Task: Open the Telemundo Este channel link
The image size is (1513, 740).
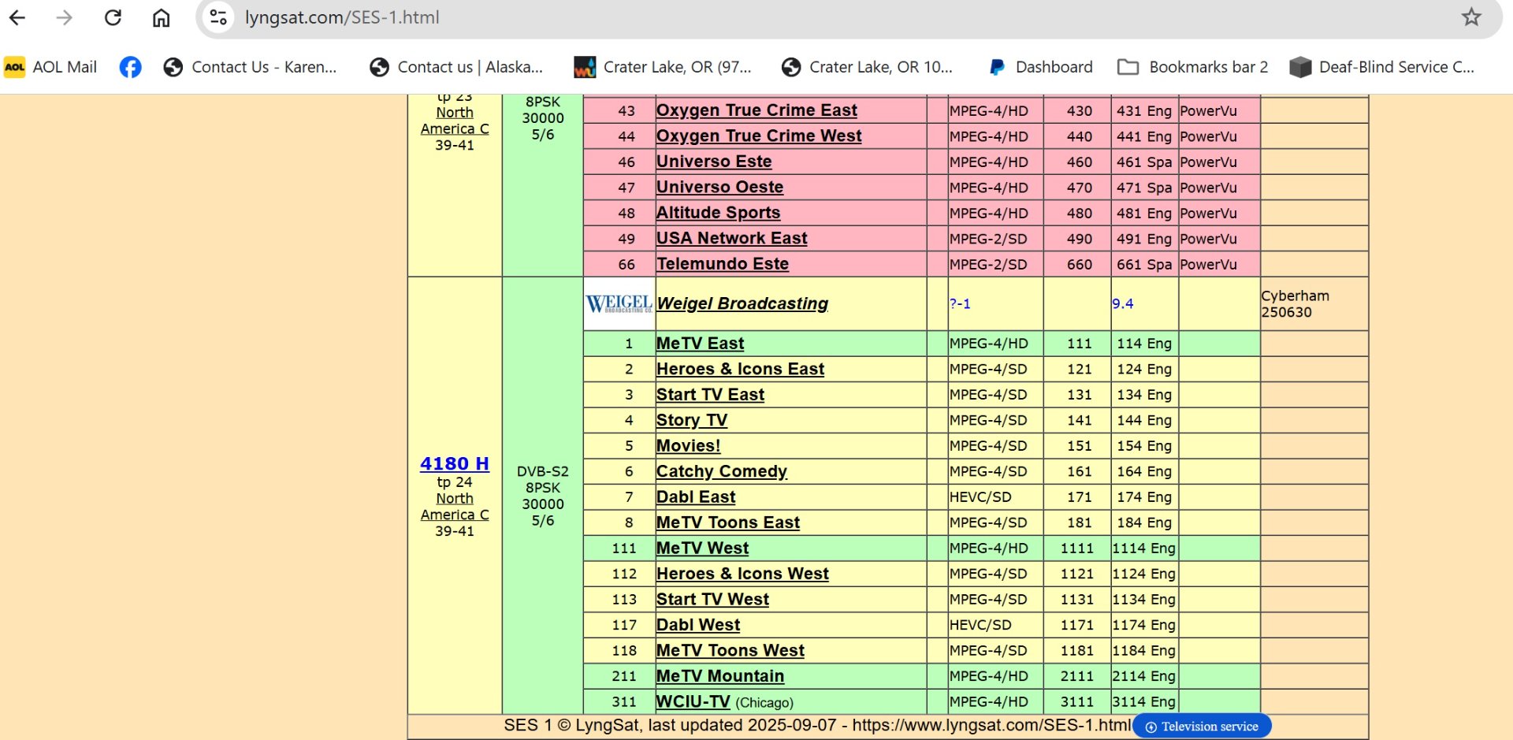Action: coord(723,264)
